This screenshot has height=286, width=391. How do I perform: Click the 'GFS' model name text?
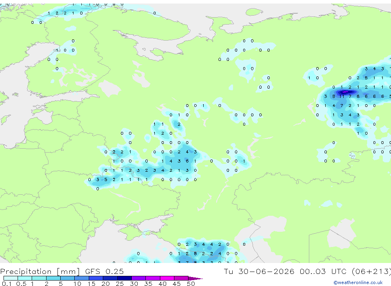[x=93, y=271]
